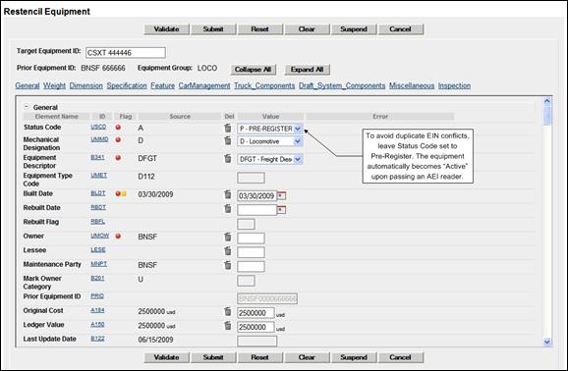Click Lessee value input field

pyautogui.click(x=251, y=252)
